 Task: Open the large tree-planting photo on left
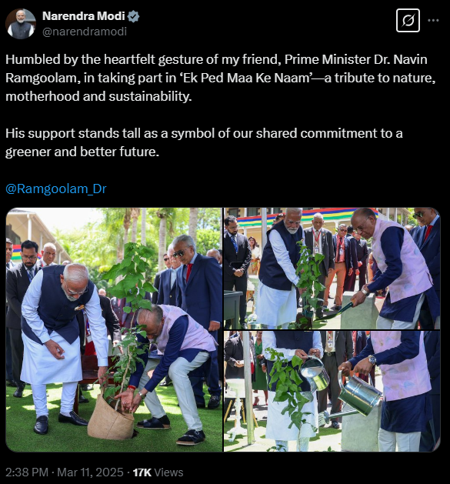click(114, 329)
